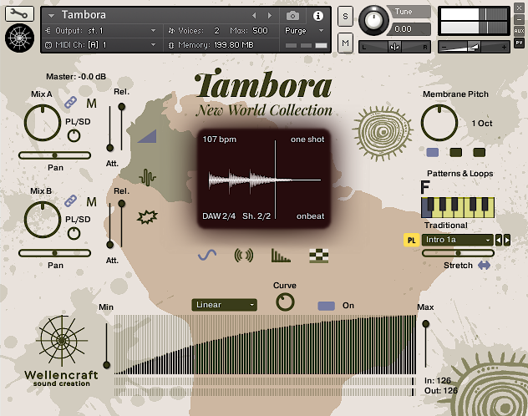Open the sine wave LFO page
Viewport: 528px width, 416px height.
click(207, 255)
